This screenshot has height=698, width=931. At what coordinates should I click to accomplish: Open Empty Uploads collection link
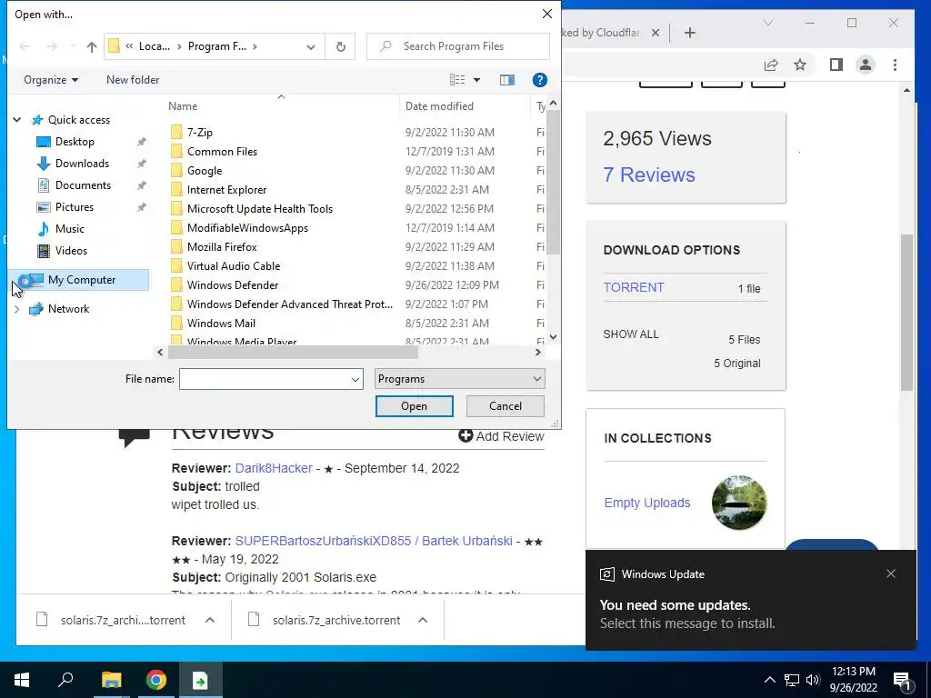pyautogui.click(x=647, y=503)
